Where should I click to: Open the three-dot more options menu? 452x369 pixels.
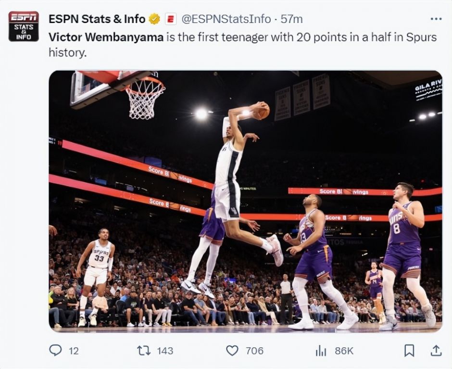436,19
